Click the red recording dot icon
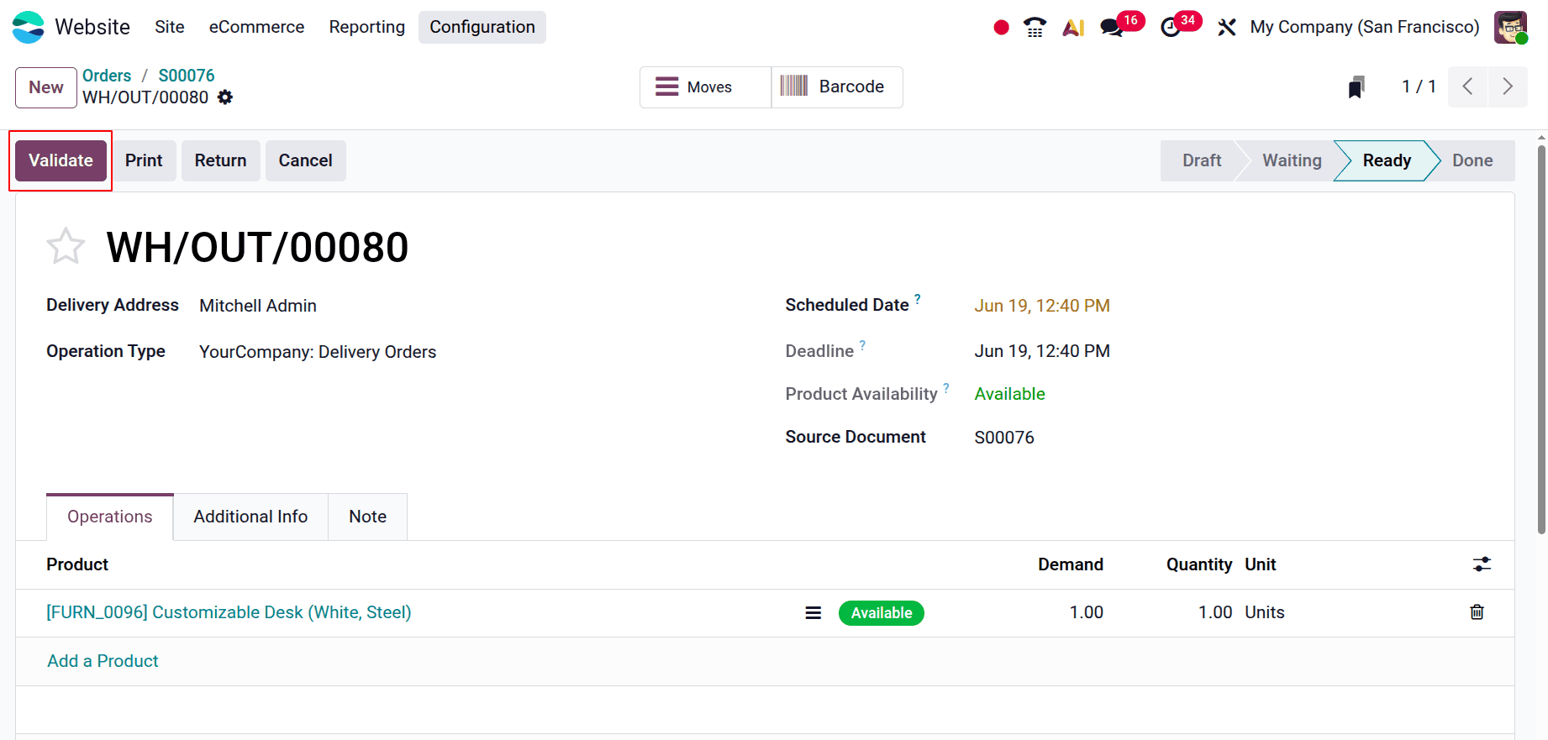The height and width of the screenshot is (740, 1548). coord(1001,28)
